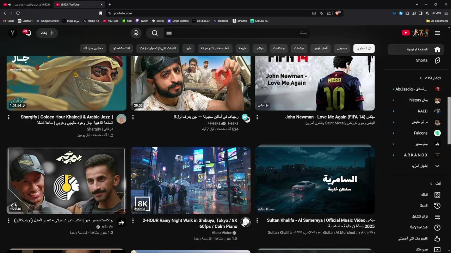
Task: Click the page vertical scrollbar
Action: pyautogui.click(x=449, y=121)
